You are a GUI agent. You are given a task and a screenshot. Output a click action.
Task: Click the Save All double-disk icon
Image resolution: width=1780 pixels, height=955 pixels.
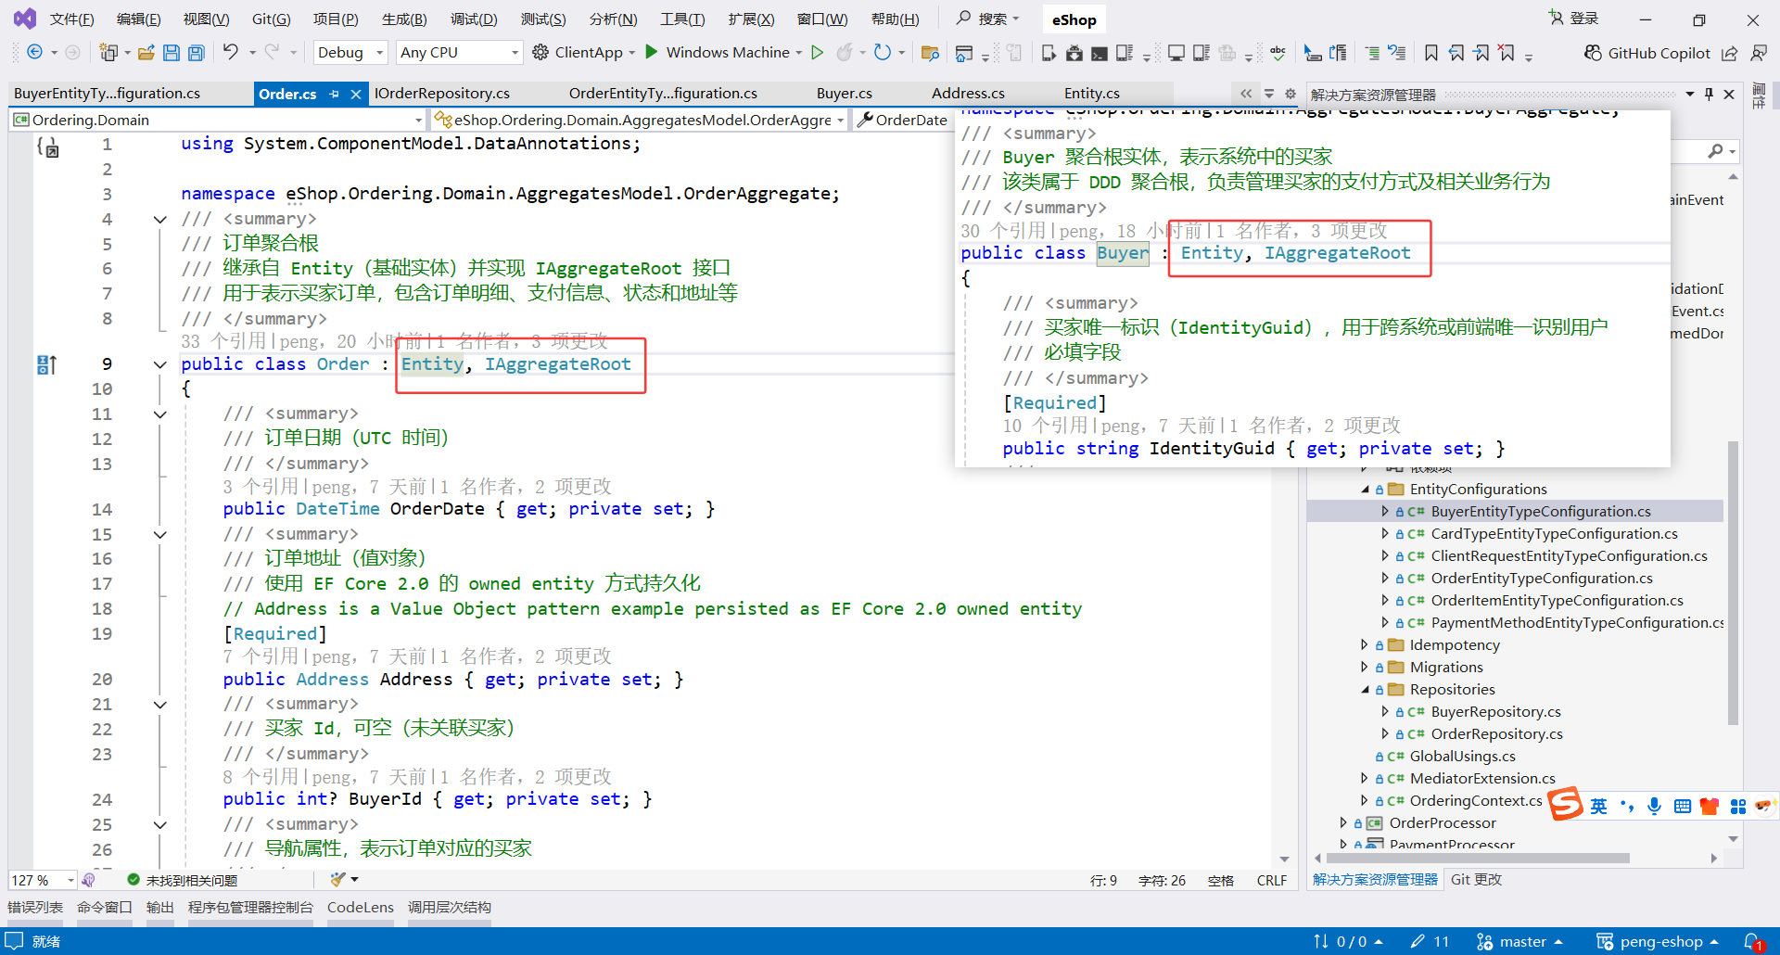(x=197, y=53)
